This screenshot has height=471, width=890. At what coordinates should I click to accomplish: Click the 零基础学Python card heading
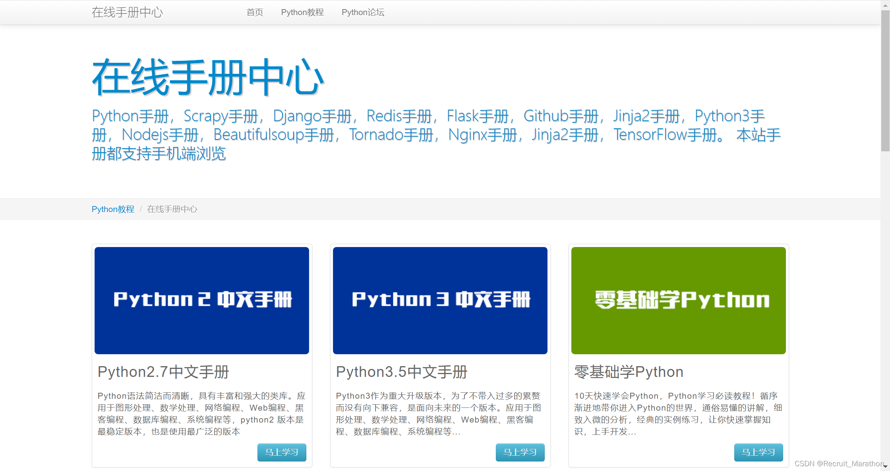click(x=629, y=372)
